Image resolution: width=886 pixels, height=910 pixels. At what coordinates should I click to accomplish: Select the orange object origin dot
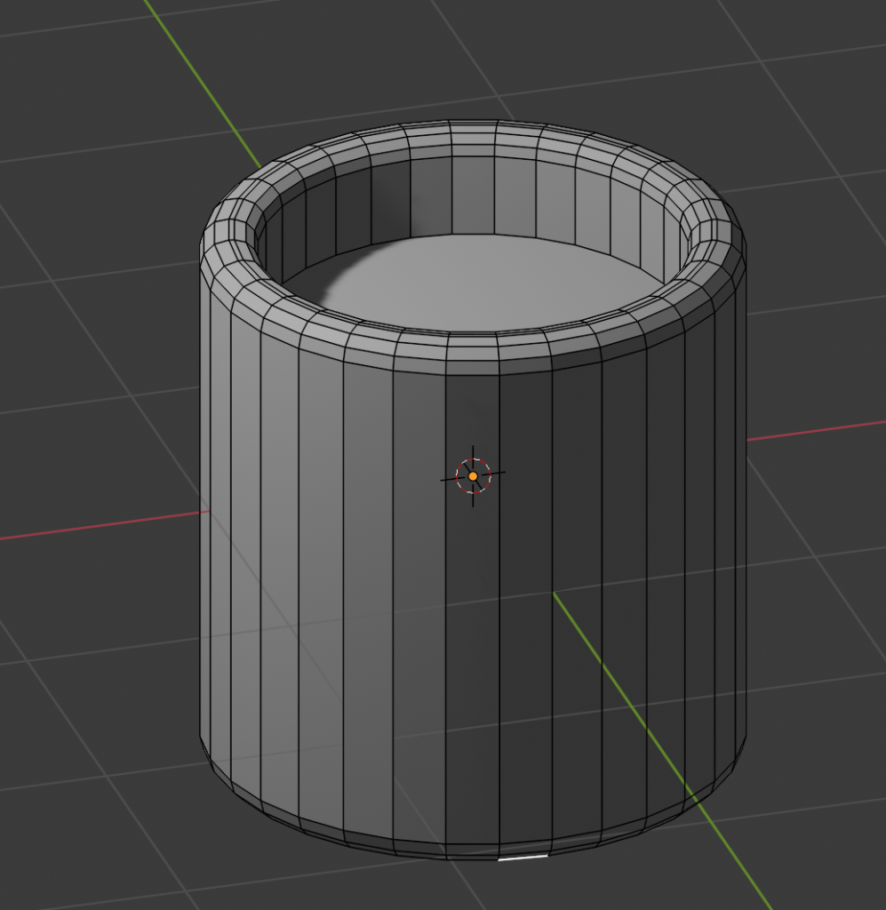point(473,477)
